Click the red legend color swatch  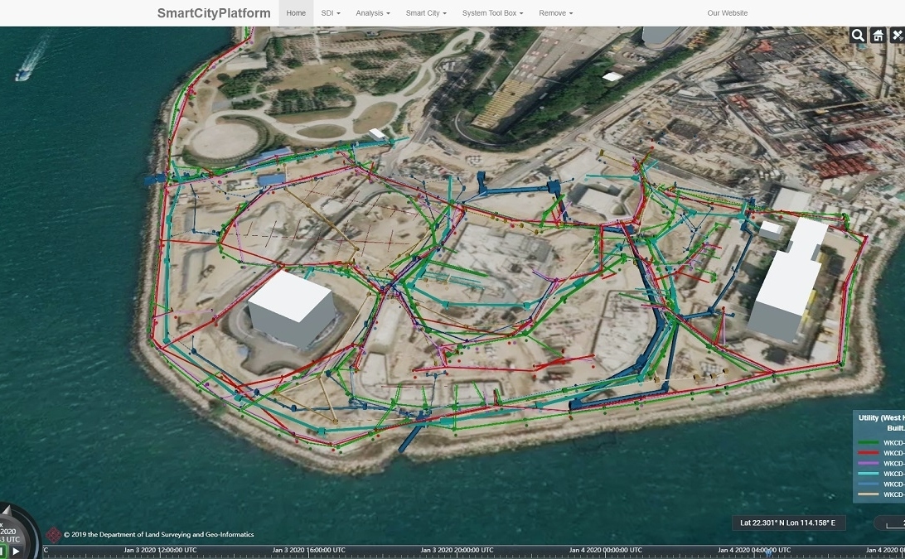click(x=867, y=454)
